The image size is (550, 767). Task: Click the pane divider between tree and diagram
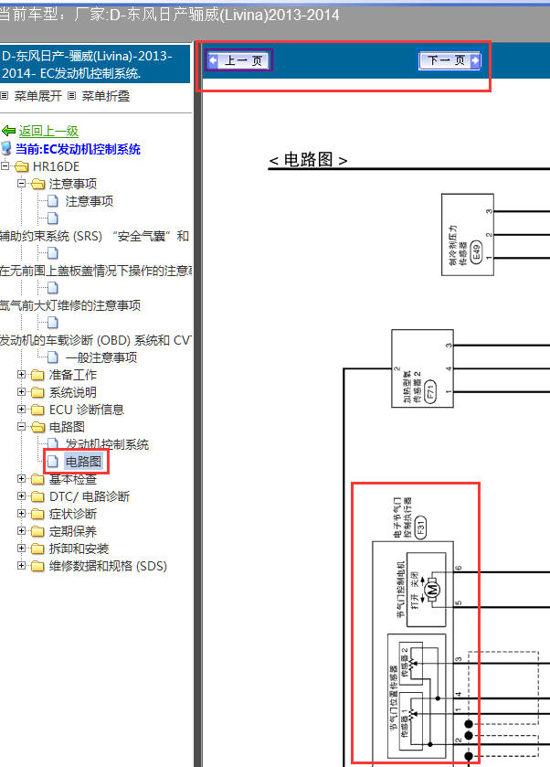coord(197,404)
